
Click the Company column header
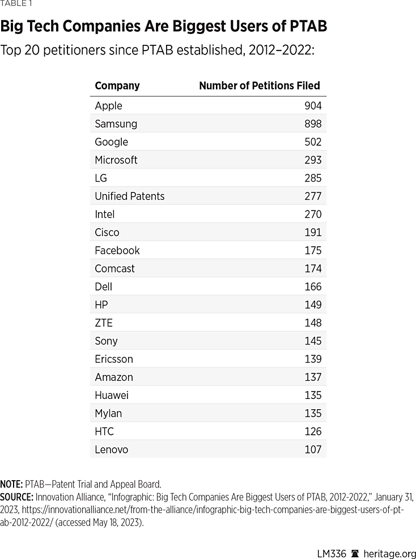[117, 86]
